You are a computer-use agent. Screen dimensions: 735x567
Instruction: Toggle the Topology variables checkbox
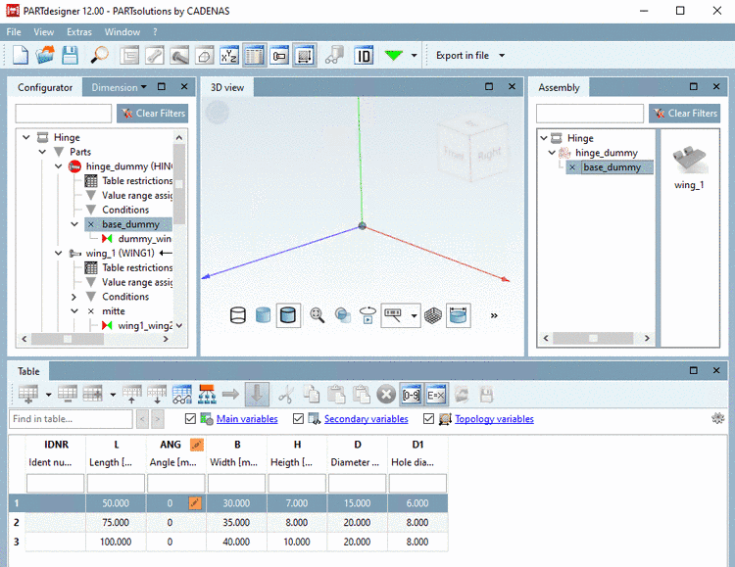pos(430,419)
